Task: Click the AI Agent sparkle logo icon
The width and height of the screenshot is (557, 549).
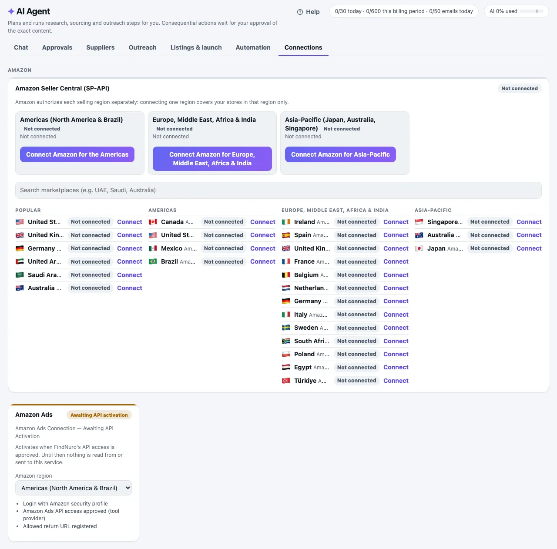Action: (x=11, y=11)
